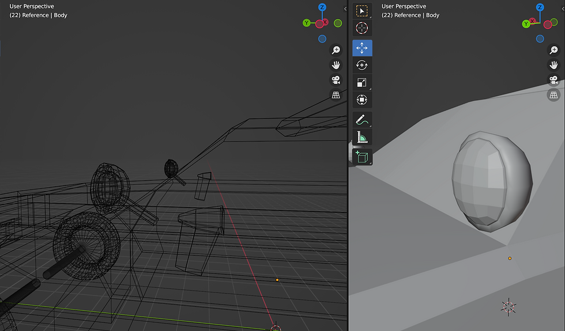The image size is (565, 331).
Task: Click orange origin dot in right viewport
Action: point(510,258)
